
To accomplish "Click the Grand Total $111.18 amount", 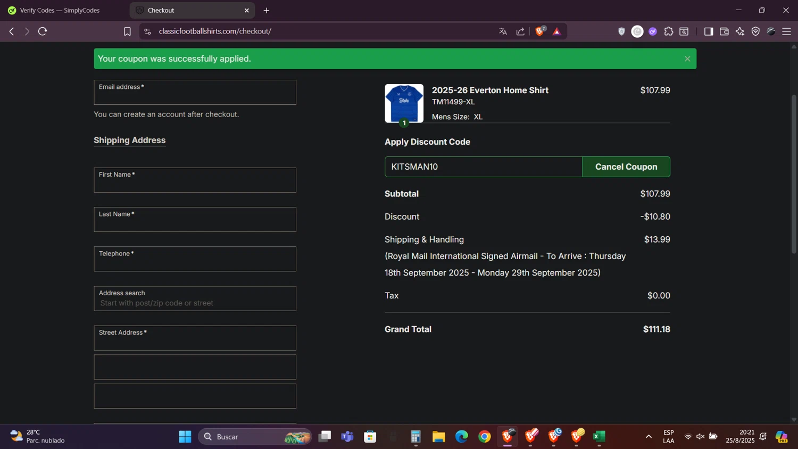I will [656, 329].
